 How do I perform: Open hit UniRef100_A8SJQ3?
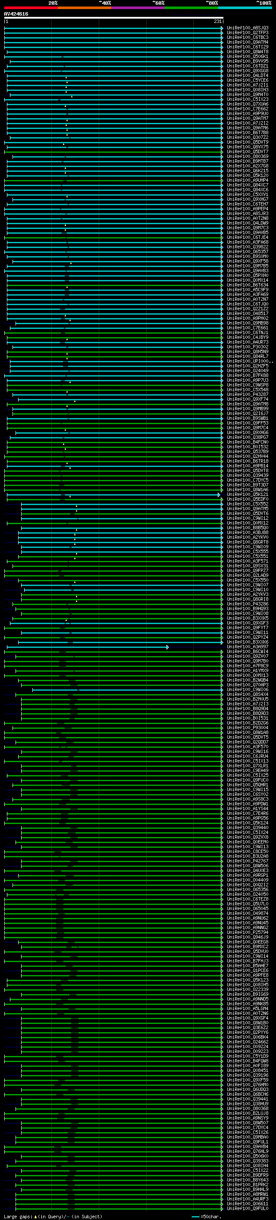(248, 28)
